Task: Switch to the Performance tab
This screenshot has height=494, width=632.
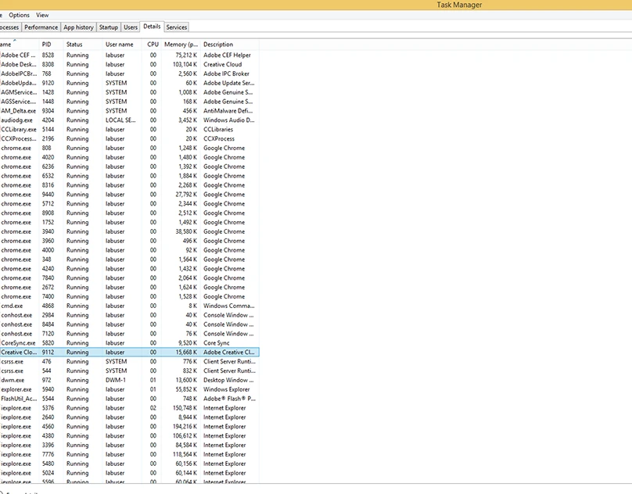Action: click(41, 27)
